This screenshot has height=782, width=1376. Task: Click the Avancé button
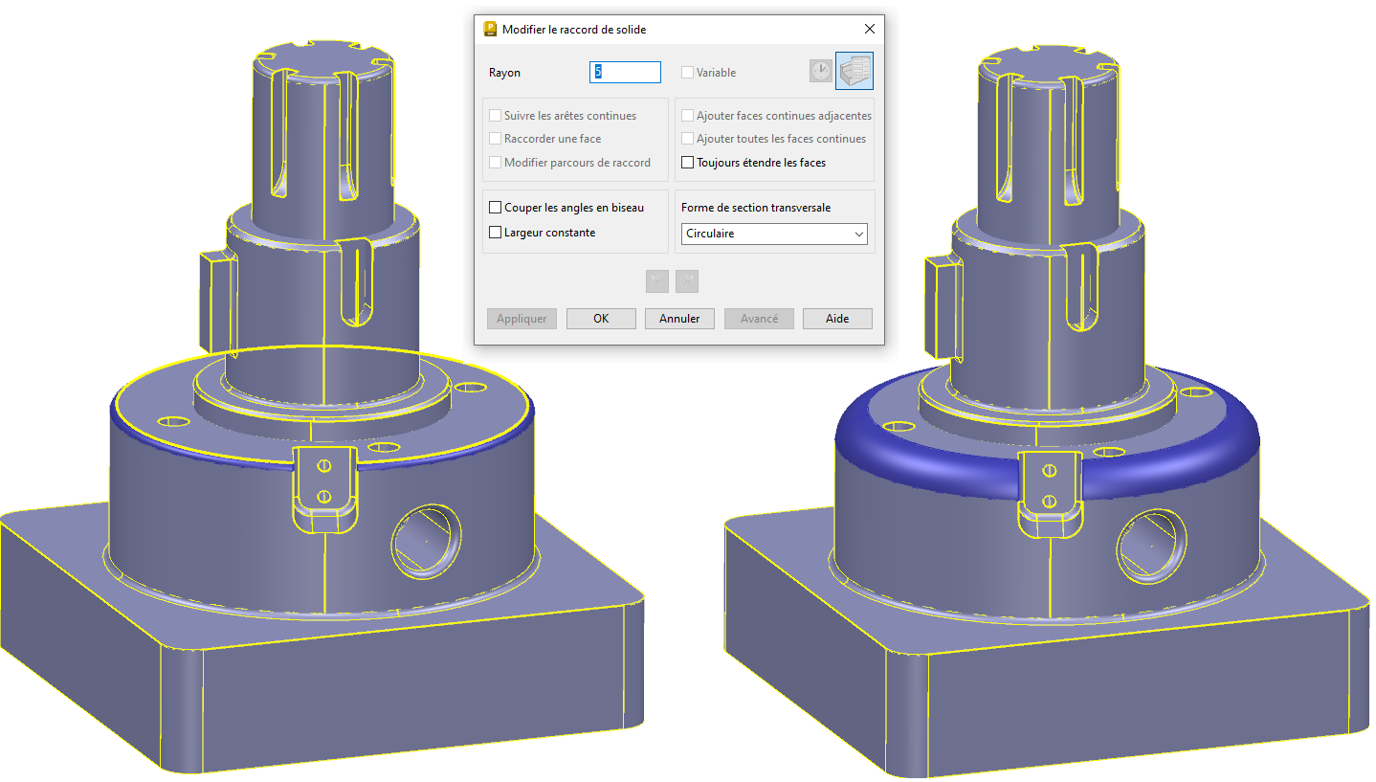click(x=759, y=319)
